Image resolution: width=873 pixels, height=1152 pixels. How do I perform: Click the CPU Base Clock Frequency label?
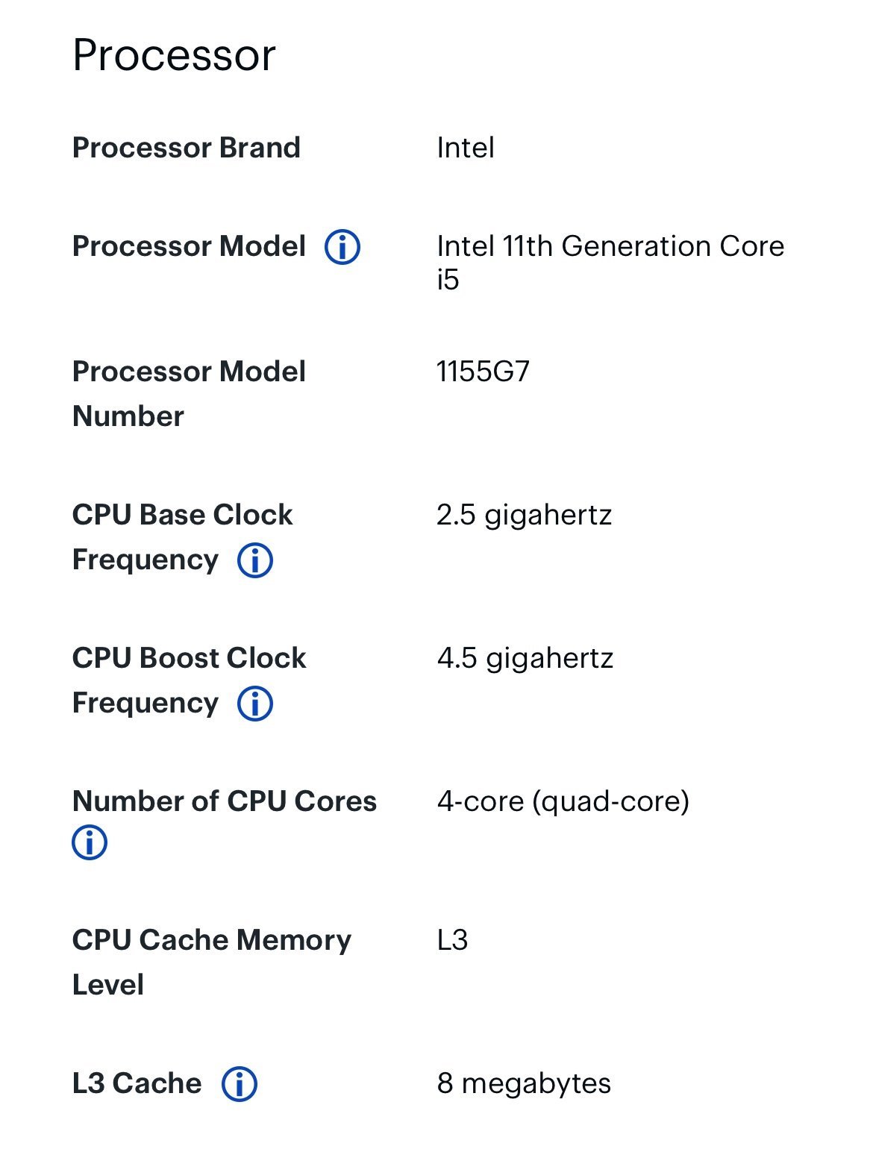pyautogui.click(x=183, y=537)
